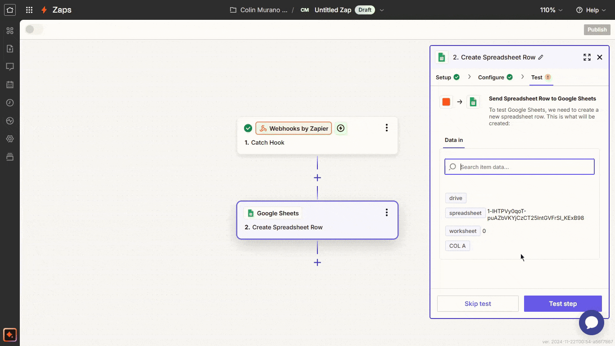Select the Data in tab
This screenshot has height=346, width=615.
[x=454, y=140]
